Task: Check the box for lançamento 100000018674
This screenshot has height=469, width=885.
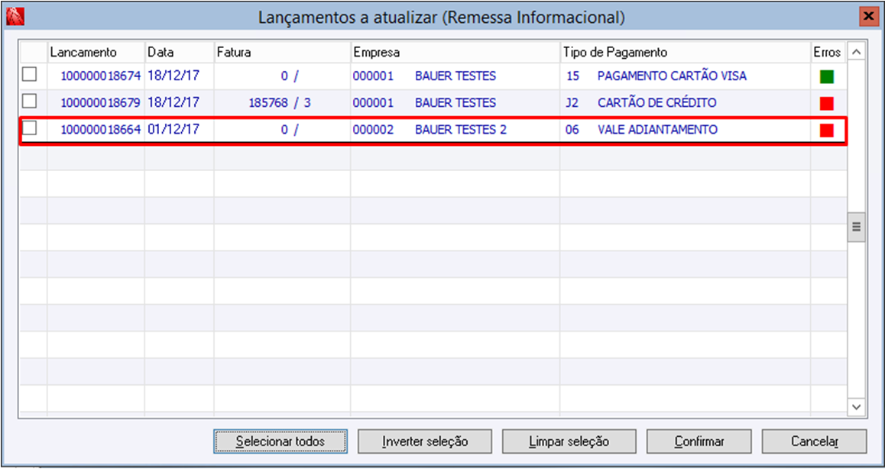Action: click(x=29, y=75)
